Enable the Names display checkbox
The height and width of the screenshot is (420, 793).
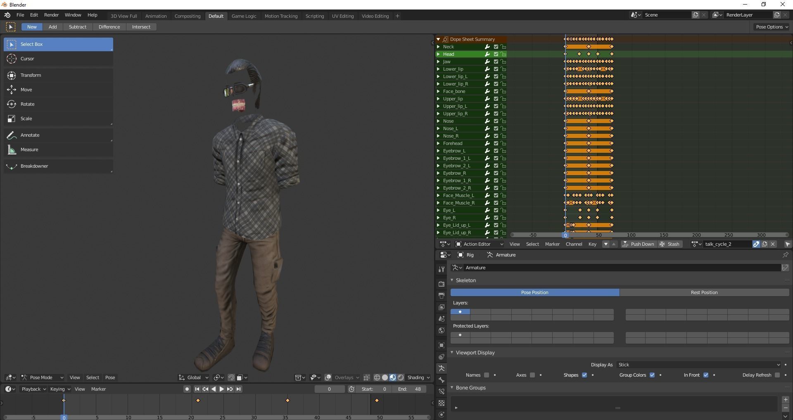[x=487, y=375]
